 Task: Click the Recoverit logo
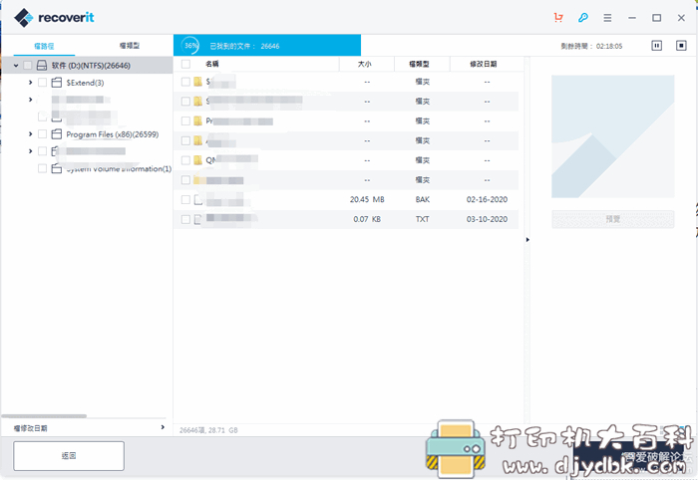coord(54,17)
